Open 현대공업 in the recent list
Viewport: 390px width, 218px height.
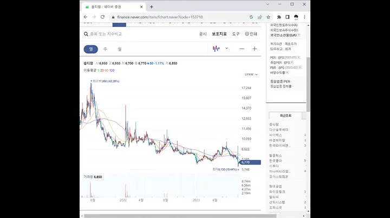(x=275, y=186)
